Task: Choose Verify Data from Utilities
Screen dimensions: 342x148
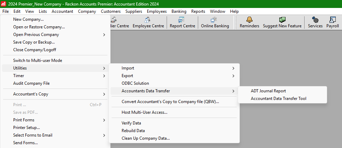Action: [131, 123]
